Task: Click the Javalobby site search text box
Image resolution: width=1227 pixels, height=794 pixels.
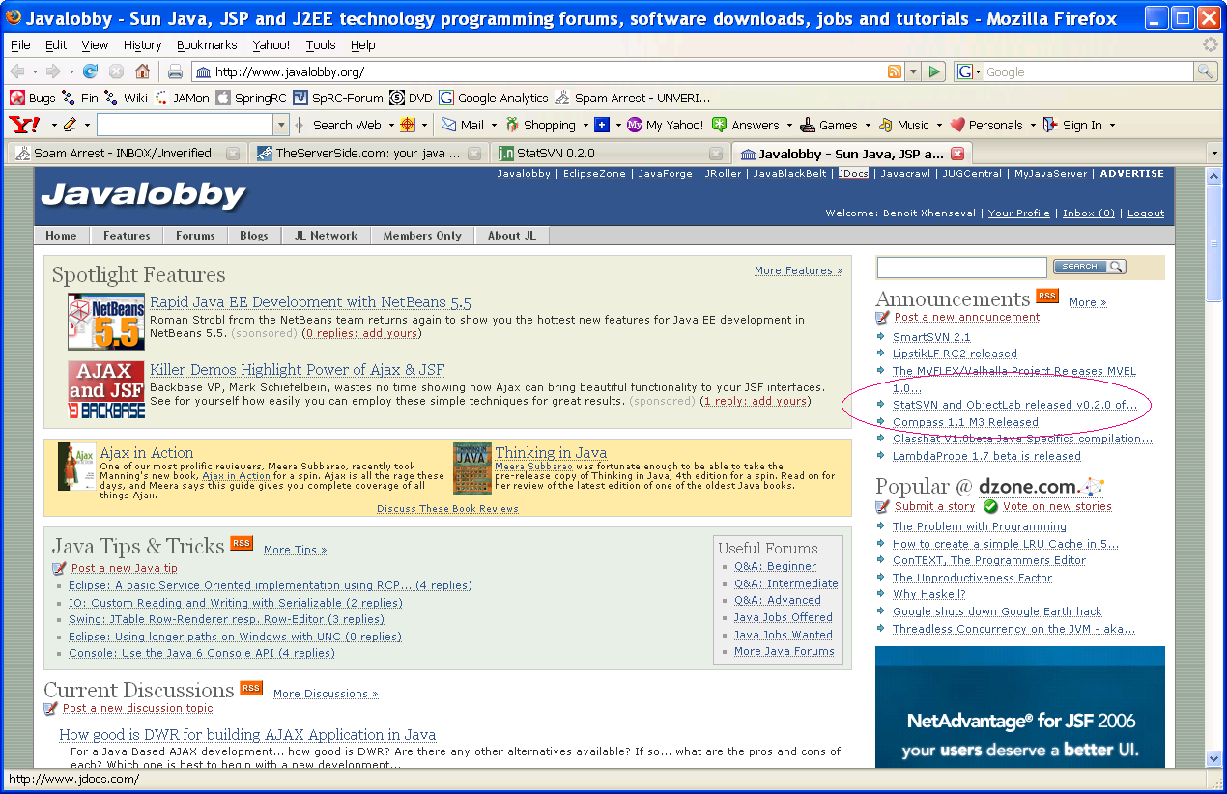Action: (x=961, y=267)
